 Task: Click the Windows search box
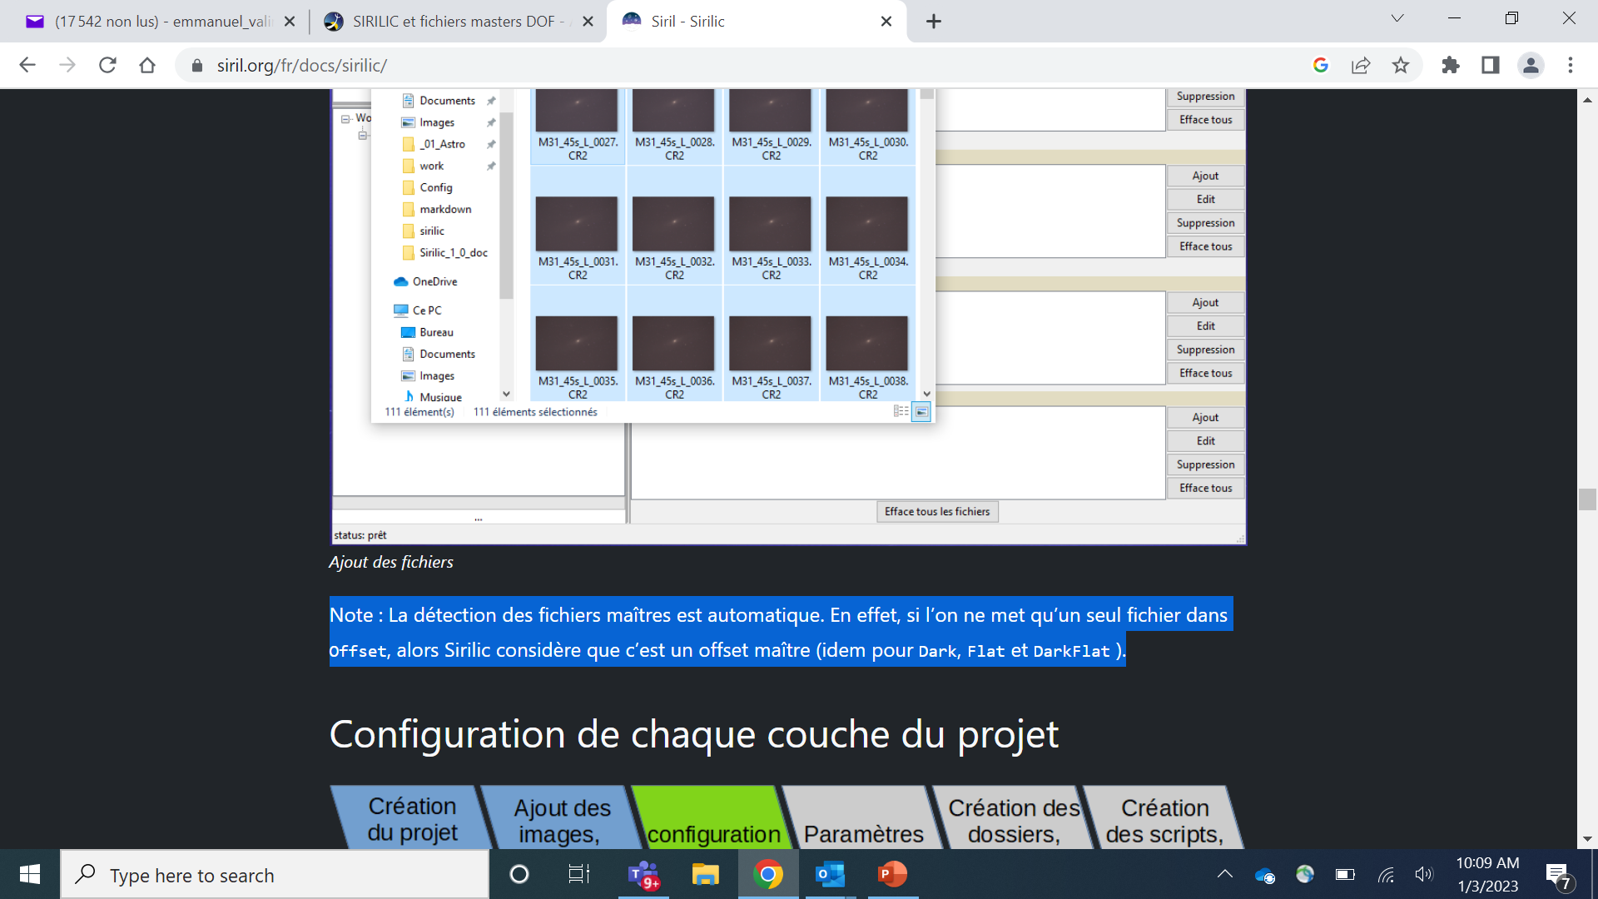(x=275, y=875)
